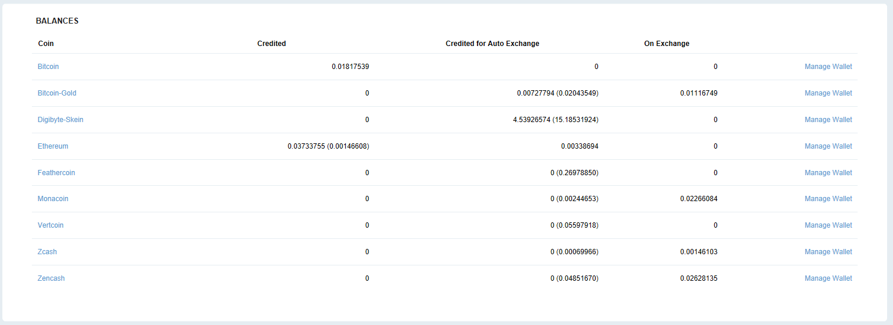The image size is (893, 325).
Task: Select Bitcoin-Gold on exchange value 0.01116749
Action: coord(699,93)
